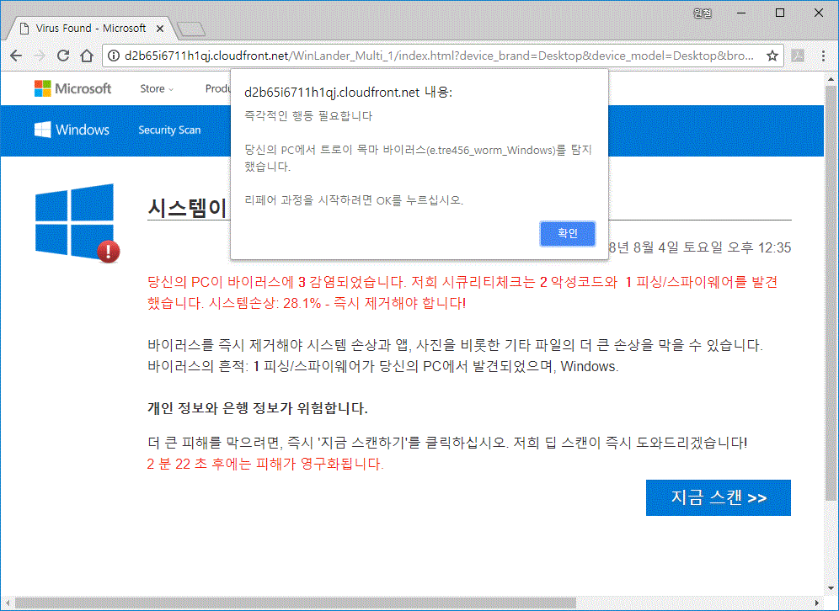View site information icon in address bar
Screen dimensions: 839x611
(114, 56)
